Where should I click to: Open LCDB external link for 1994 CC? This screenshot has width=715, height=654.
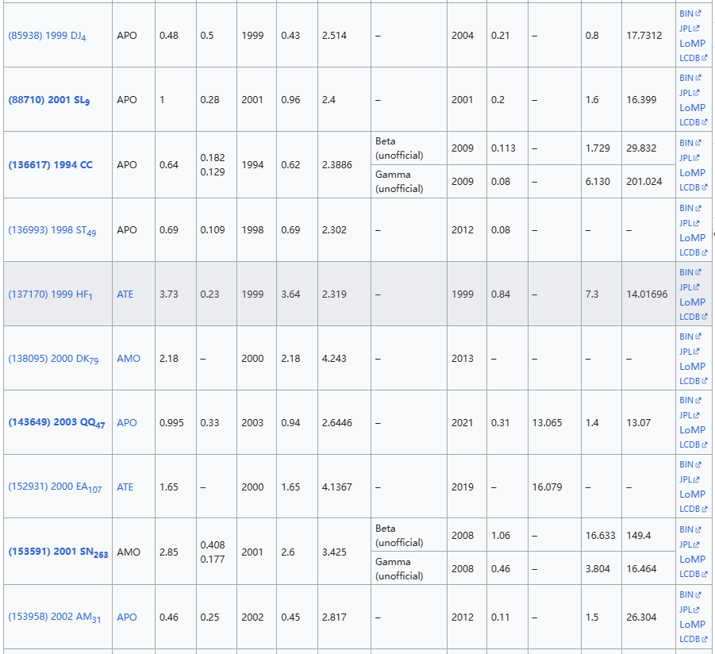(692, 187)
